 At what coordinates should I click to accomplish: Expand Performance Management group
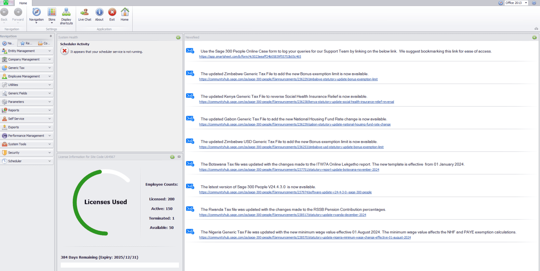[x=27, y=136]
